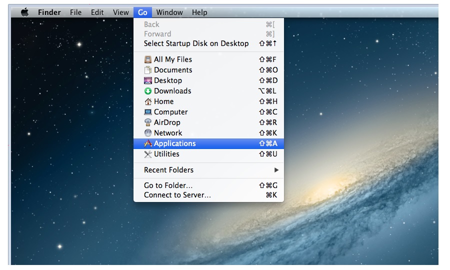Open the Help menu
This screenshot has height=270, width=450.
point(199,12)
